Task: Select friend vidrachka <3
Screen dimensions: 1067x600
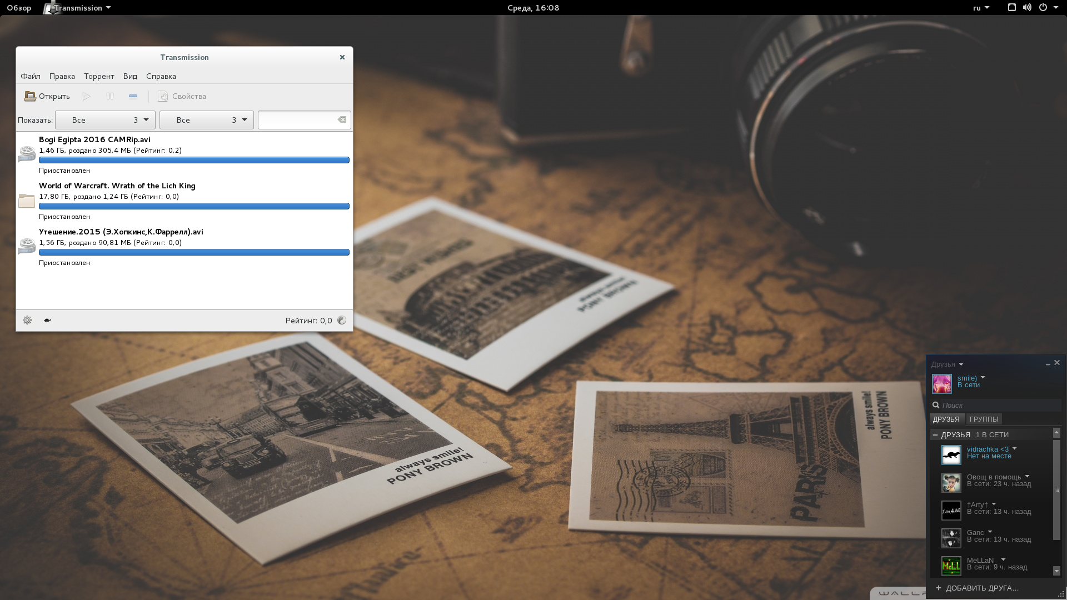Action: click(x=991, y=454)
